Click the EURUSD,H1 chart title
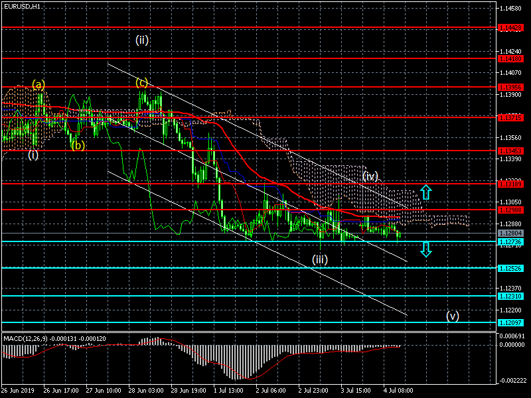Image resolution: width=531 pixels, height=398 pixels. 22,7
